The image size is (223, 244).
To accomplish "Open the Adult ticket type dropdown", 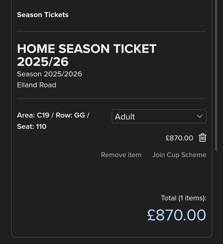I will 159,116.
